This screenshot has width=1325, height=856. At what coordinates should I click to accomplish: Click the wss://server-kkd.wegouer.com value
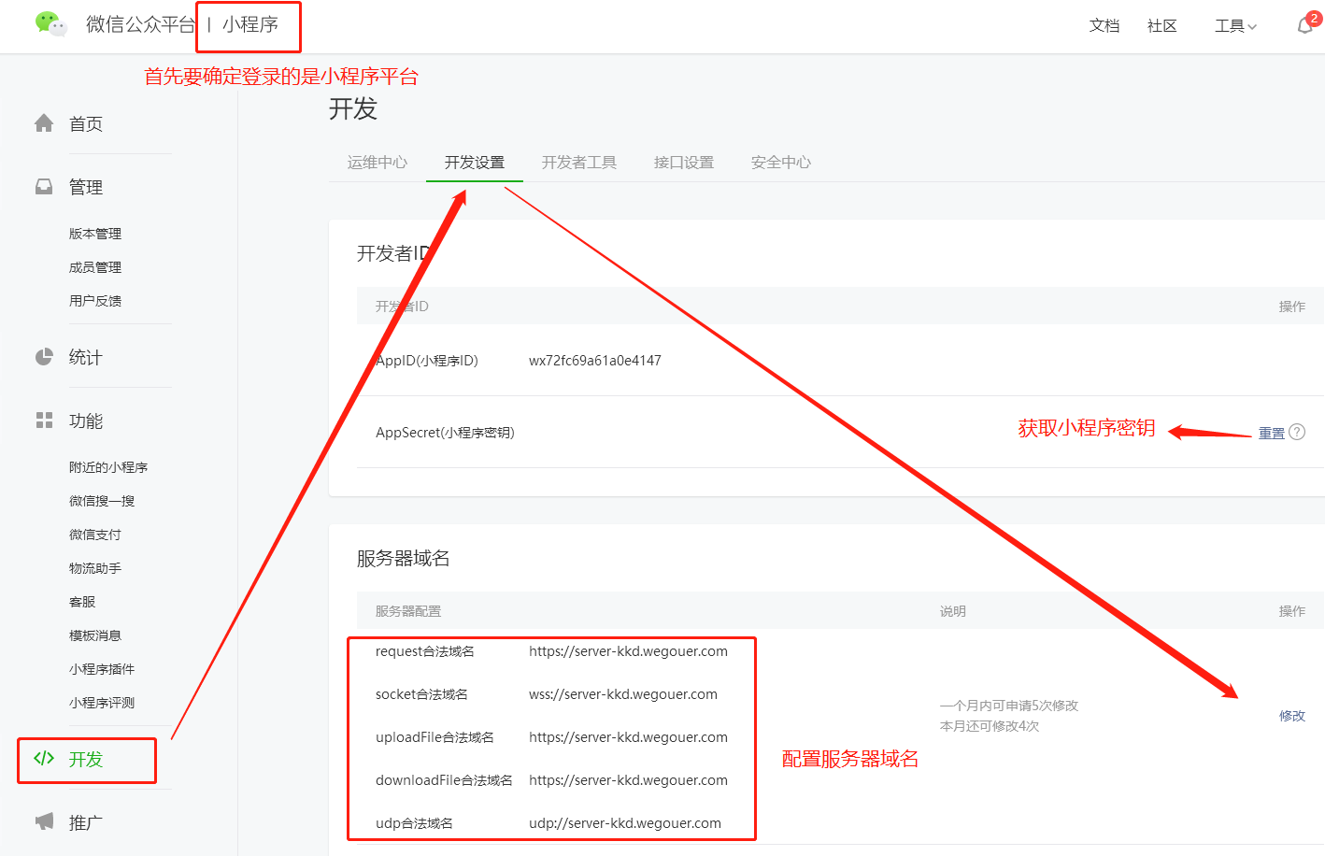coord(623,694)
